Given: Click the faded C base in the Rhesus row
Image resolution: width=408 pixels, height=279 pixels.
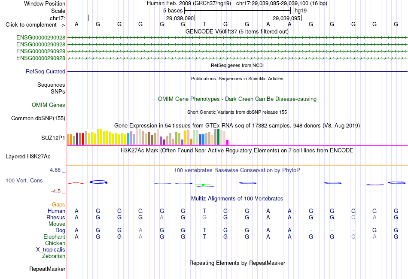Looking at the screenshot, I should [353, 217].
